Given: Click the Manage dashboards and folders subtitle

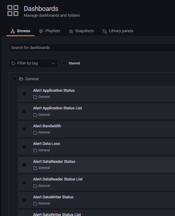Looking at the screenshot, I should coord(52,15).
